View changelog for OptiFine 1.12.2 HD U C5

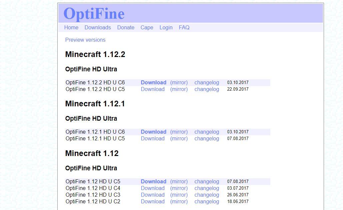pos(207,89)
